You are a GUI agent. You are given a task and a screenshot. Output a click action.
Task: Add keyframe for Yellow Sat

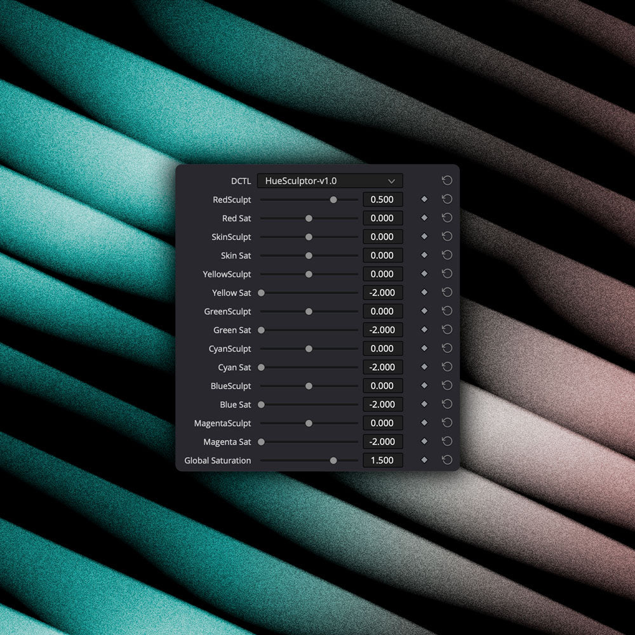click(424, 292)
